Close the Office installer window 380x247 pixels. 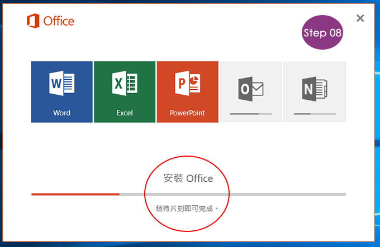(360, 18)
